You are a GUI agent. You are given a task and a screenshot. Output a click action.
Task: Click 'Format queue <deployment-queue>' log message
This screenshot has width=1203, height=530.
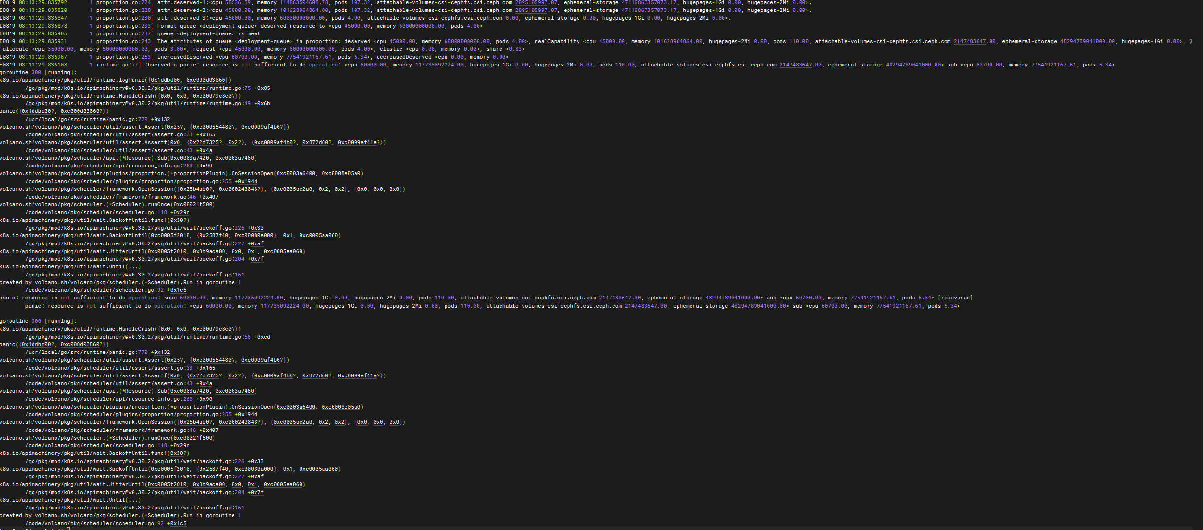[207, 26]
